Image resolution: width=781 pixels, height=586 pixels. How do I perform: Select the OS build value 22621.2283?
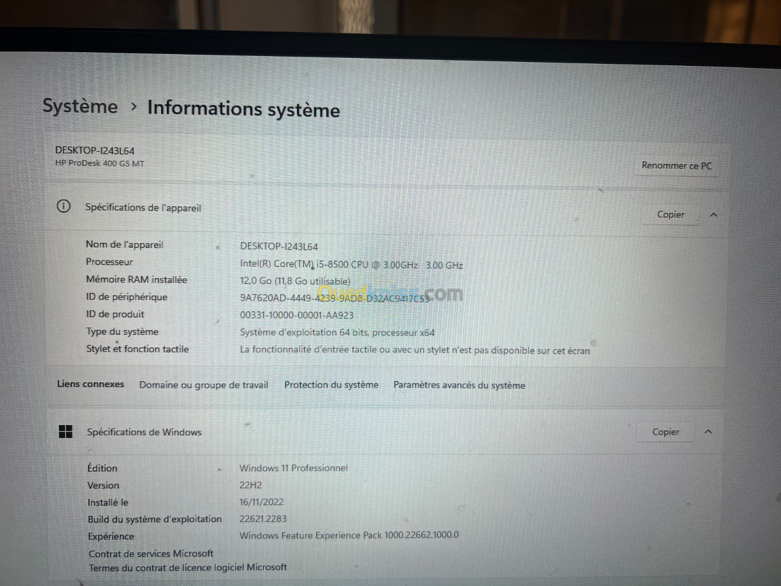tap(263, 519)
